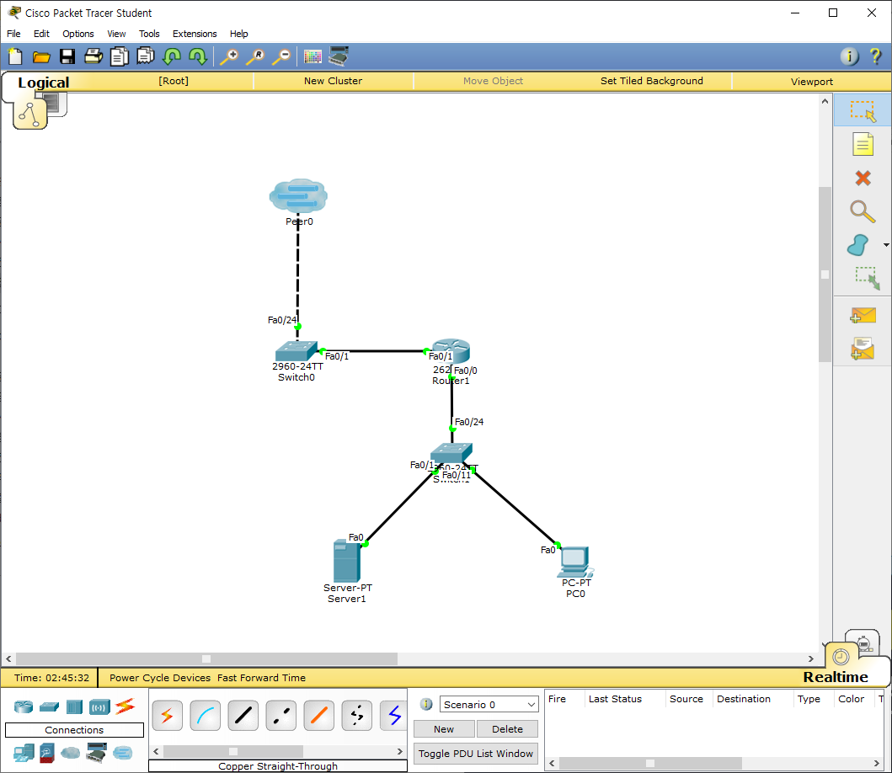Activate the Select tool
The width and height of the screenshot is (892, 773).
(863, 111)
